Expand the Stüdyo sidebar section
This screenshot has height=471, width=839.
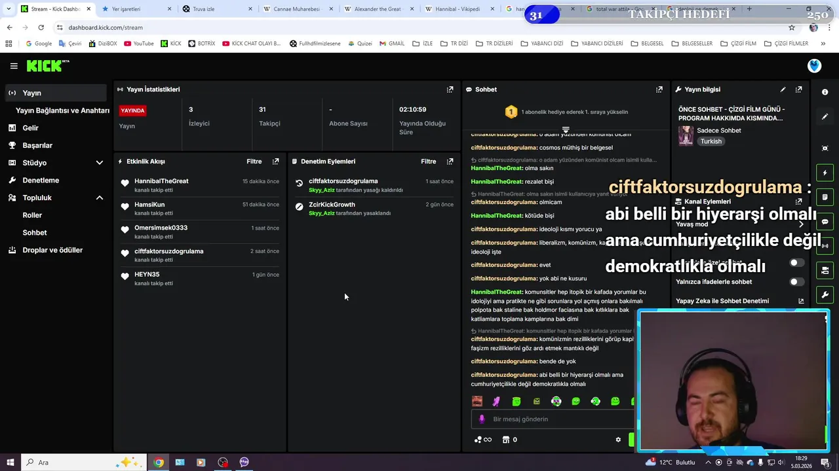click(x=99, y=163)
